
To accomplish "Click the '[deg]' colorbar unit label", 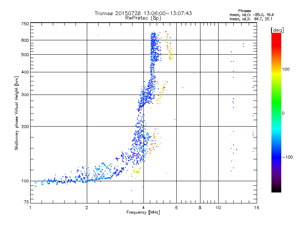I will [x=277, y=30].
